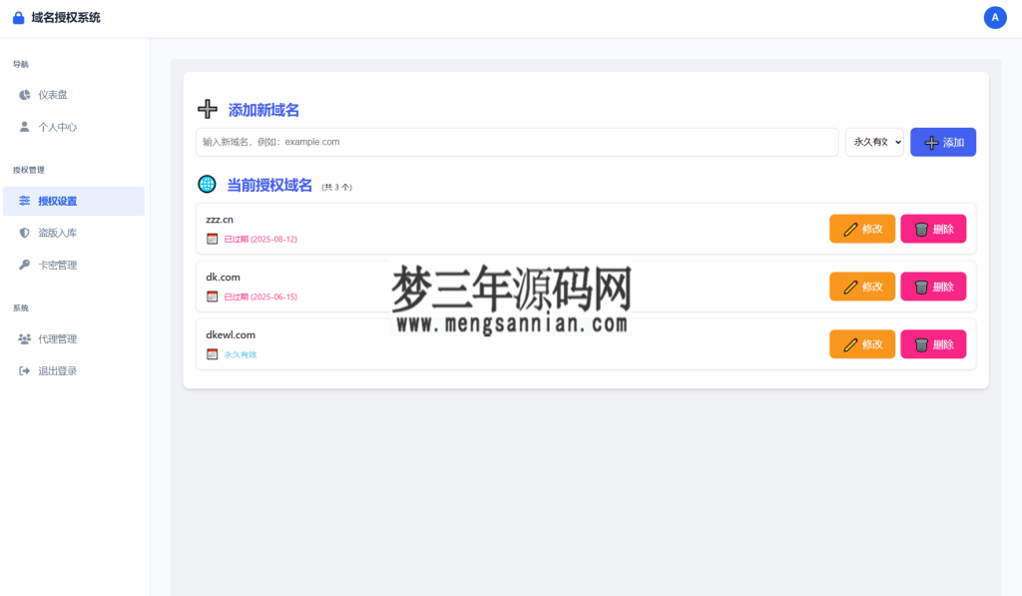Screen dimensions: 1022x596
Task: Select the 卡密管理 wrench icon
Action: [24, 265]
